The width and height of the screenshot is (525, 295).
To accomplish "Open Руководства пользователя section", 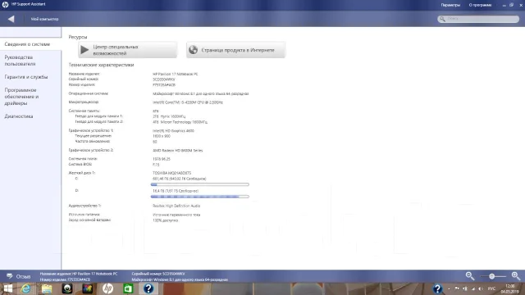I will tap(20, 61).
